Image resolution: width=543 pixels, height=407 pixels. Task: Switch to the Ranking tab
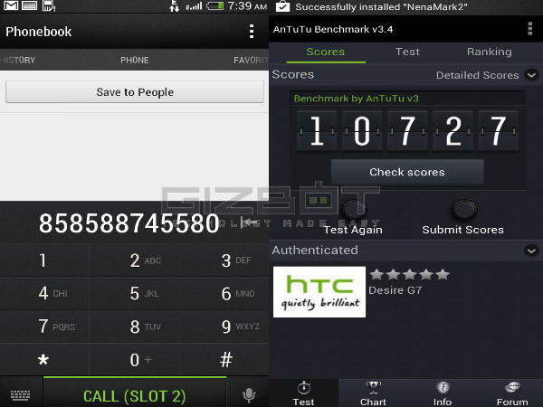pos(489,52)
